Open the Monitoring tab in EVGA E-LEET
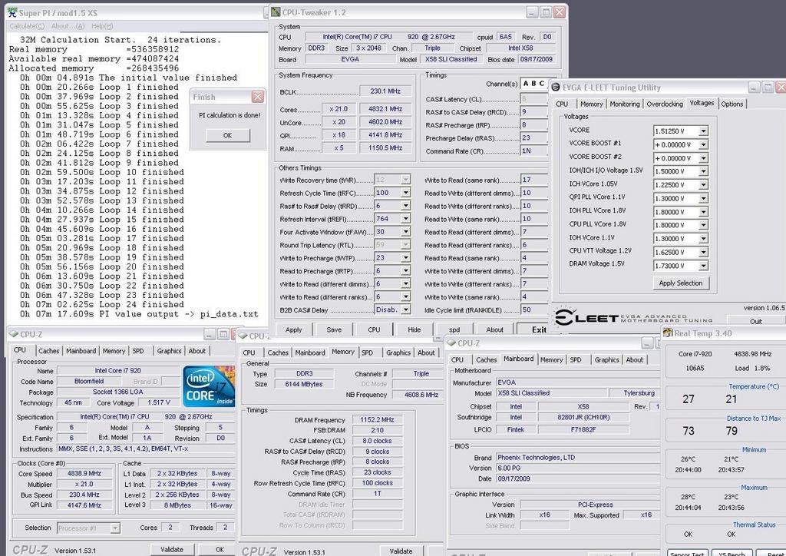This screenshot has width=786, height=556. click(625, 104)
